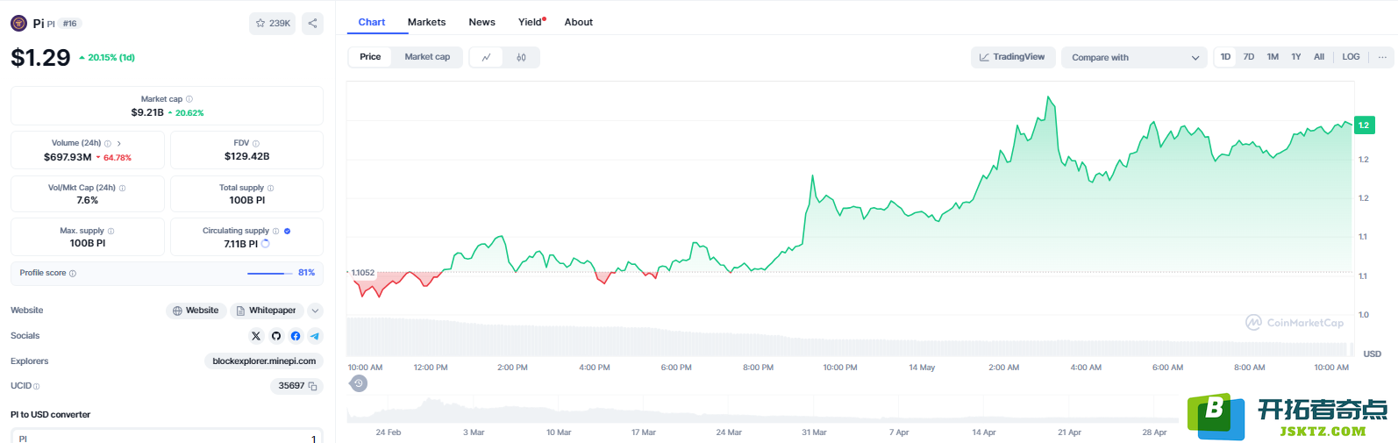Open the chart more options ellipsis
1398x443 pixels.
click(x=1382, y=57)
